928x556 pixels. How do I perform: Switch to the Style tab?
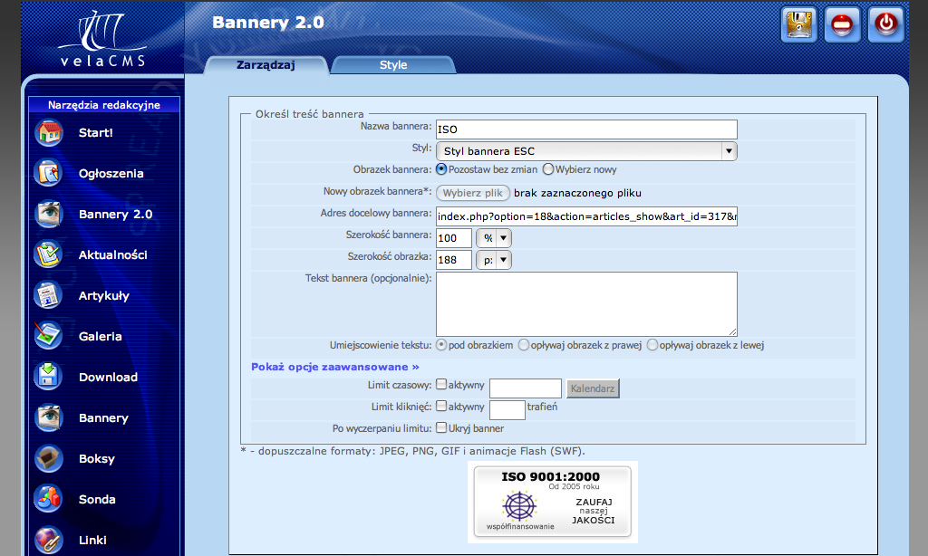392,65
